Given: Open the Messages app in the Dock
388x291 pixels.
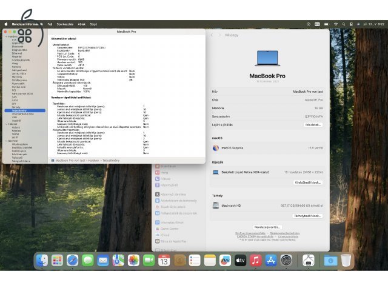Looking at the screenshot, I should (88, 260).
